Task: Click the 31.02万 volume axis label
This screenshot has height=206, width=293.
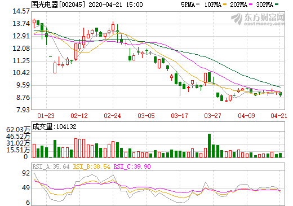Action: (18, 143)
